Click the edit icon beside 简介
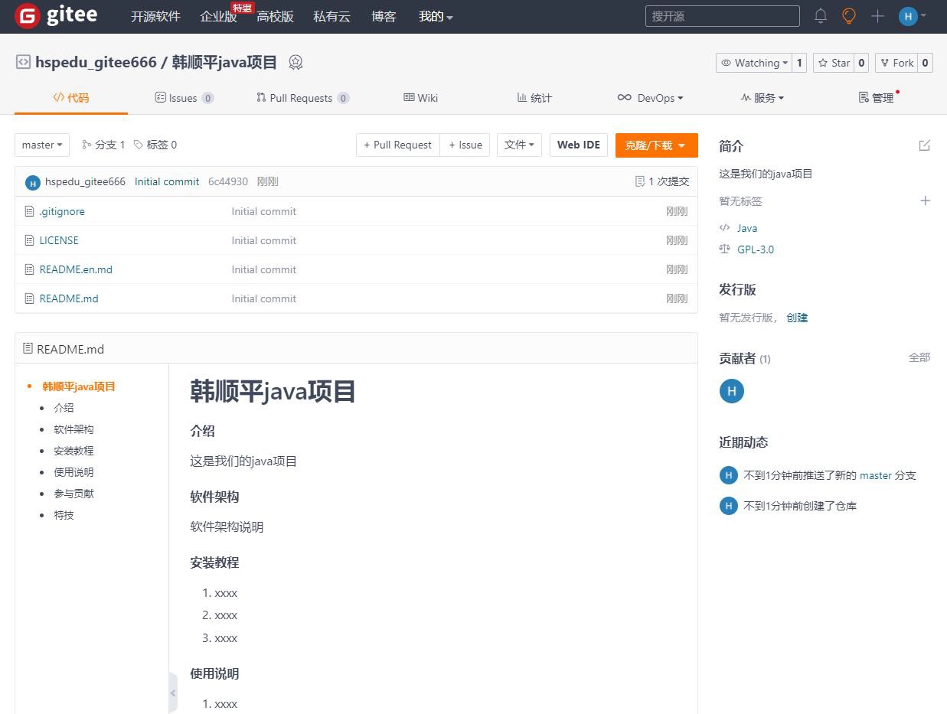This screenshot has width=947, height=714. click(x=924, y=145)
